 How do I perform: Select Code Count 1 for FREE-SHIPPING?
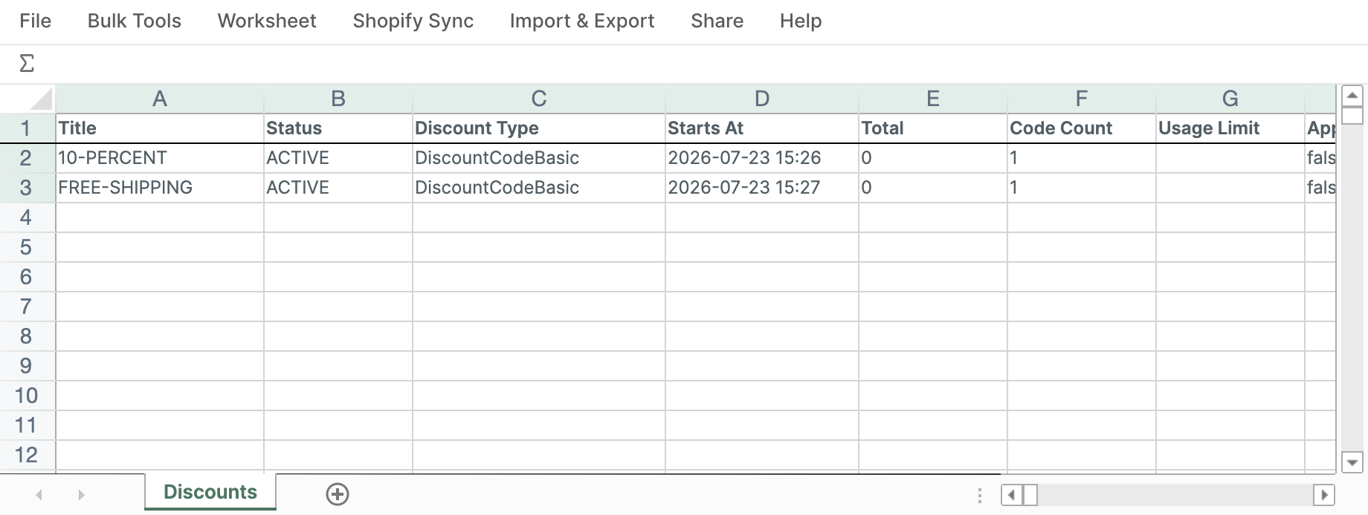1082,188
